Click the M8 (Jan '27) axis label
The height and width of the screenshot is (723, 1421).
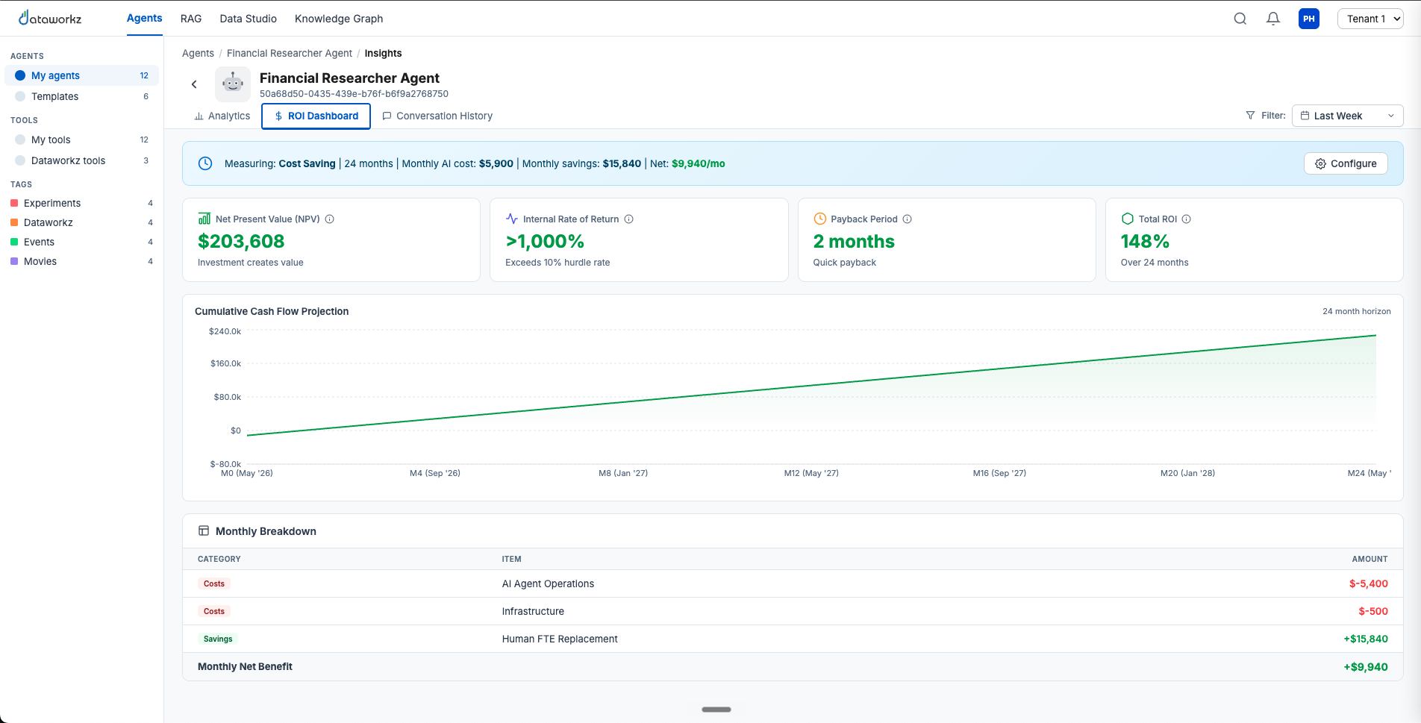tap(623, 473)
